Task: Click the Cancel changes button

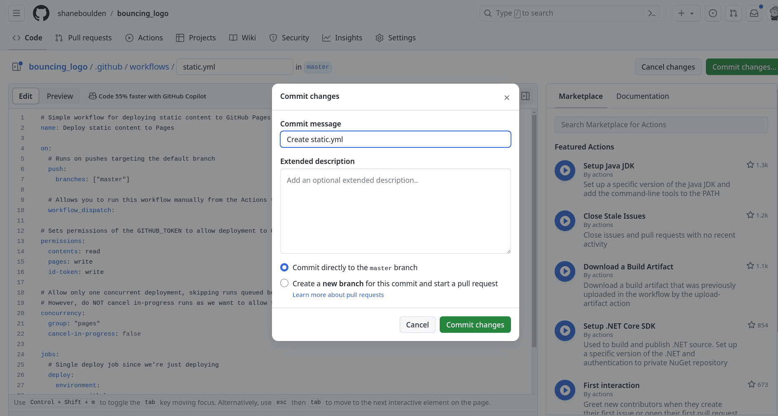Action: (668, 67)
